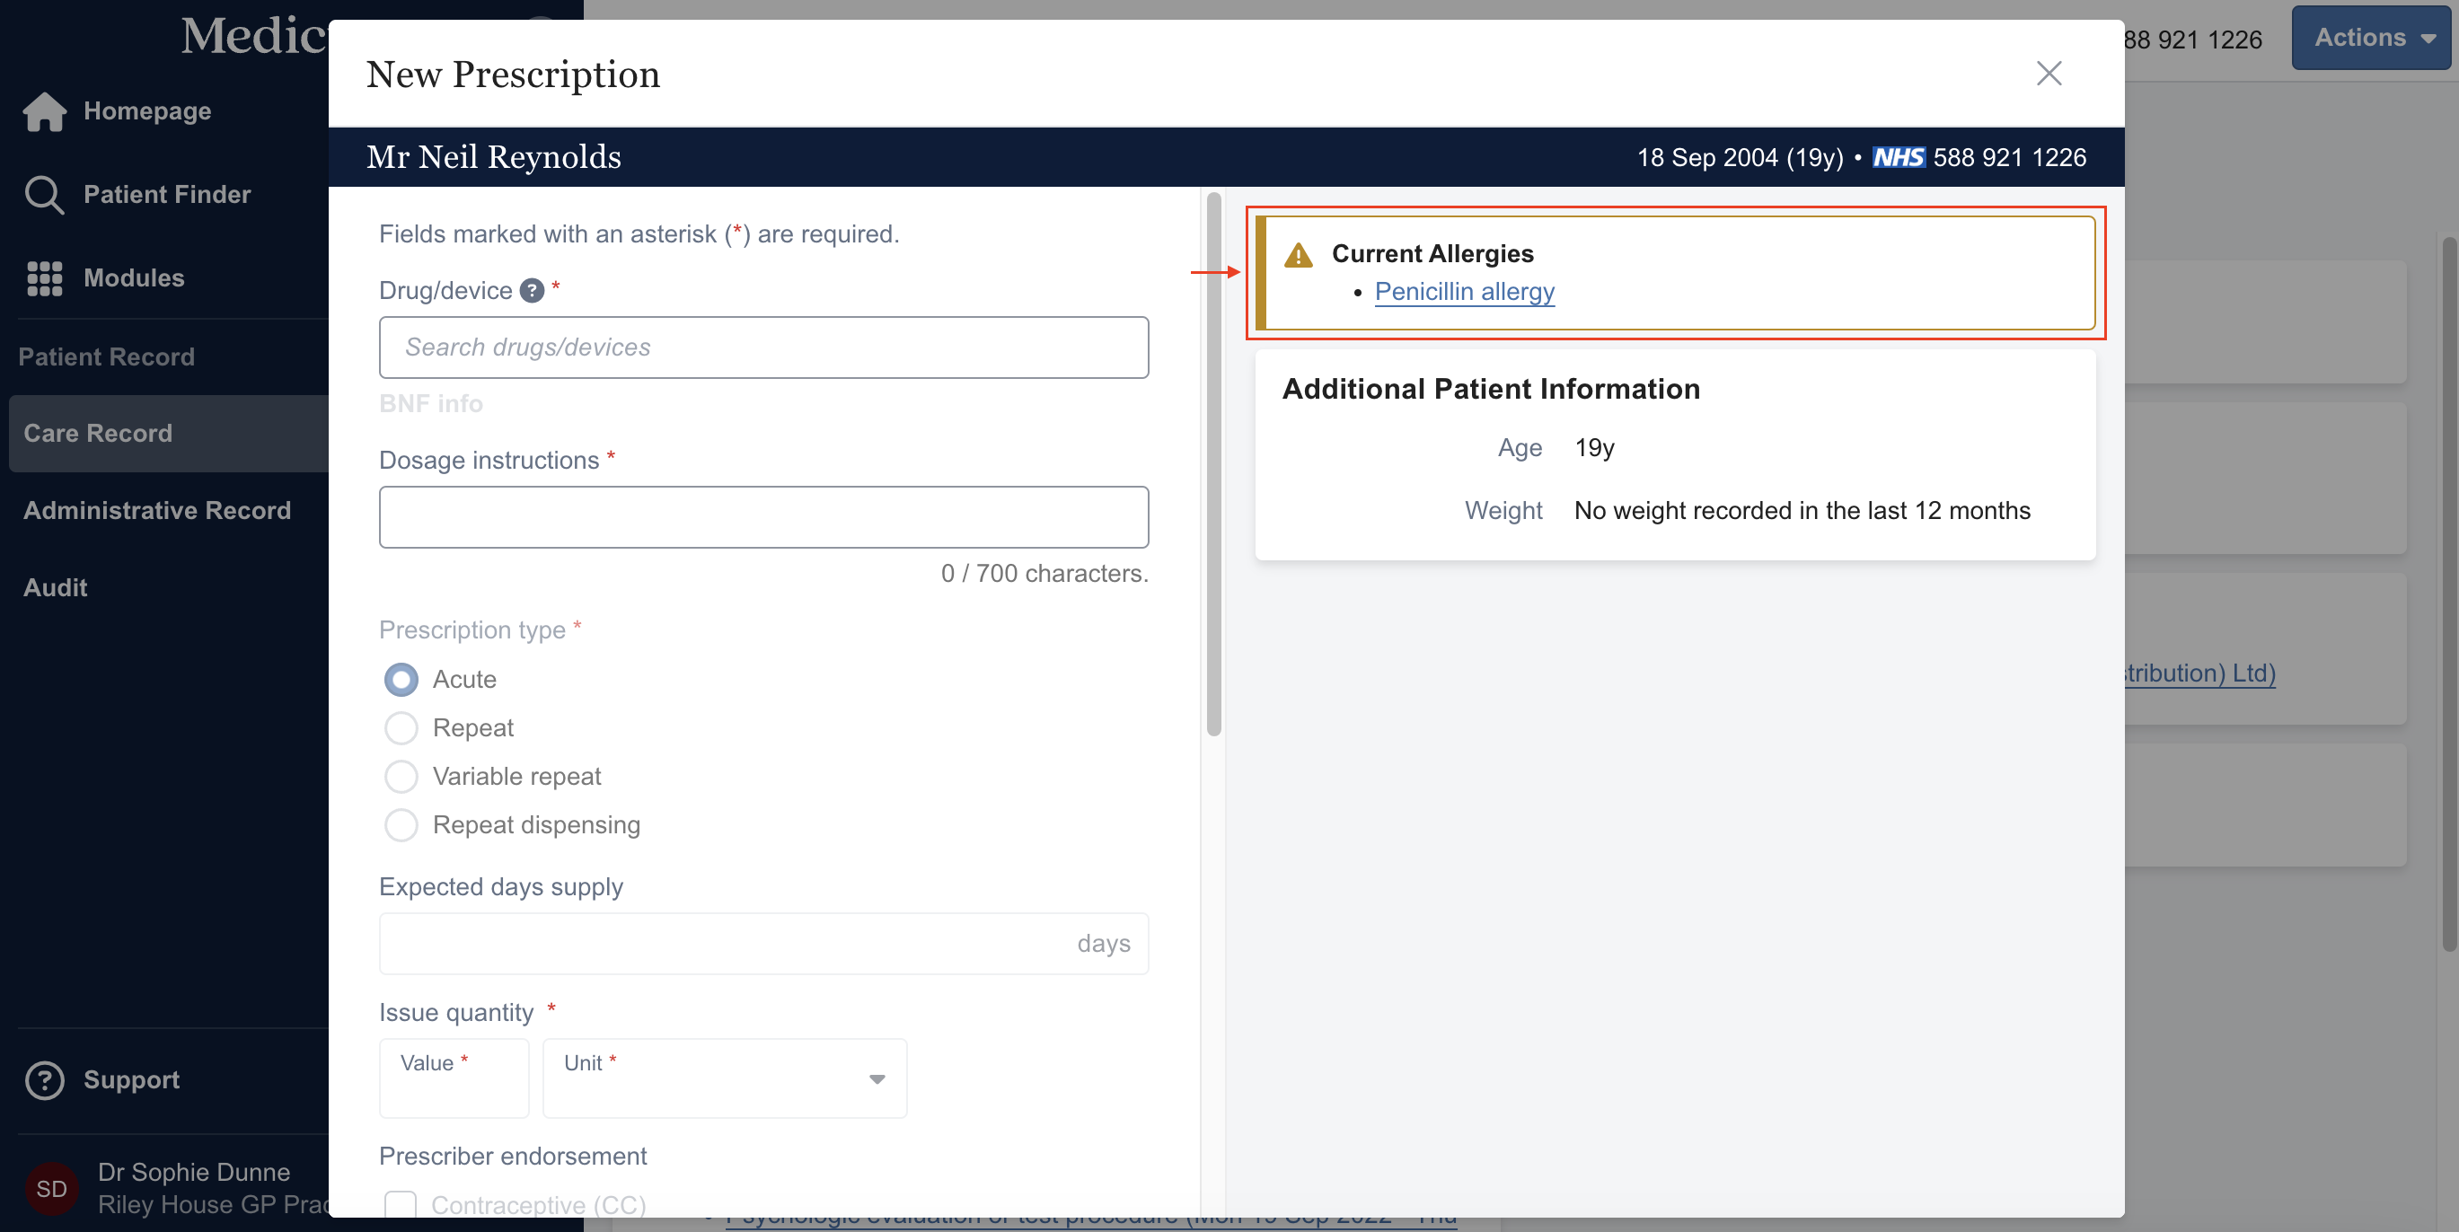Open the Administrative Record section
Viewport: 2459px width, 1232px height.
click(157, 511)
